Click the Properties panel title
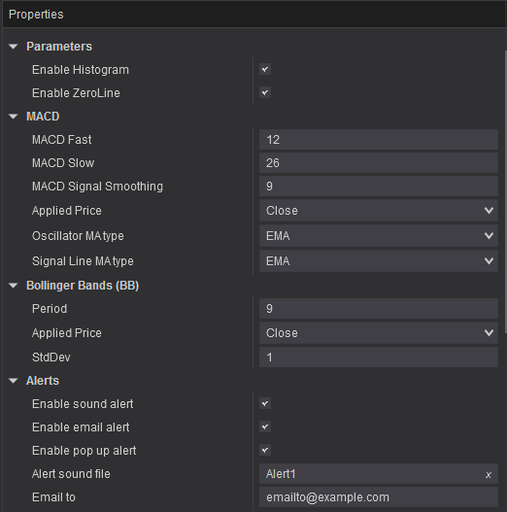Screen dimensions: 507x512 click(36, 15)
